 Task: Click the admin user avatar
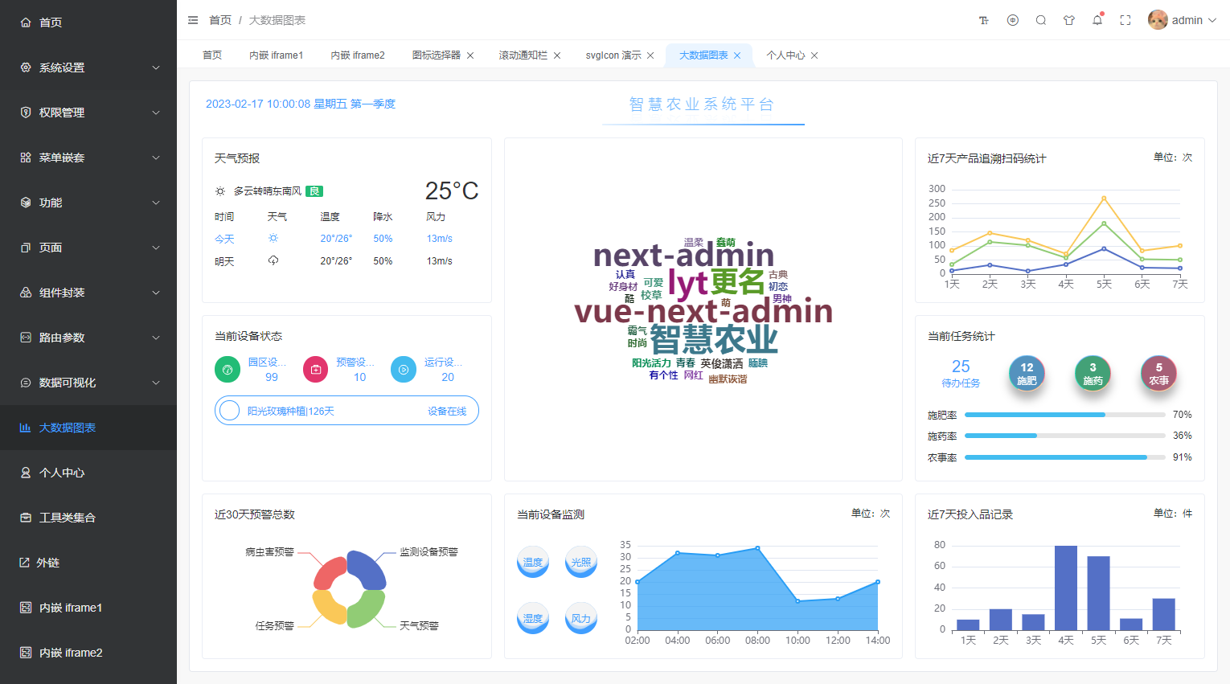(x=1158, y=20)
